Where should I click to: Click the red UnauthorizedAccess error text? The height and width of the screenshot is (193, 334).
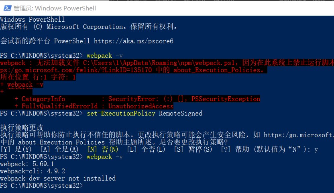coord(141,106)
